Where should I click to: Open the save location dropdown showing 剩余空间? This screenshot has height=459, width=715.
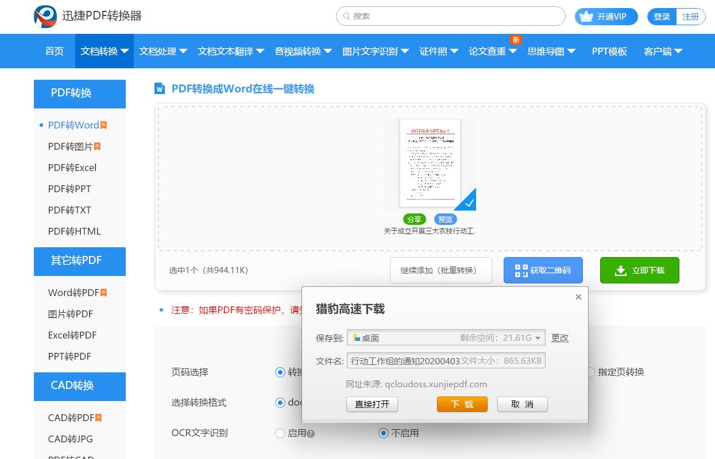538,338
